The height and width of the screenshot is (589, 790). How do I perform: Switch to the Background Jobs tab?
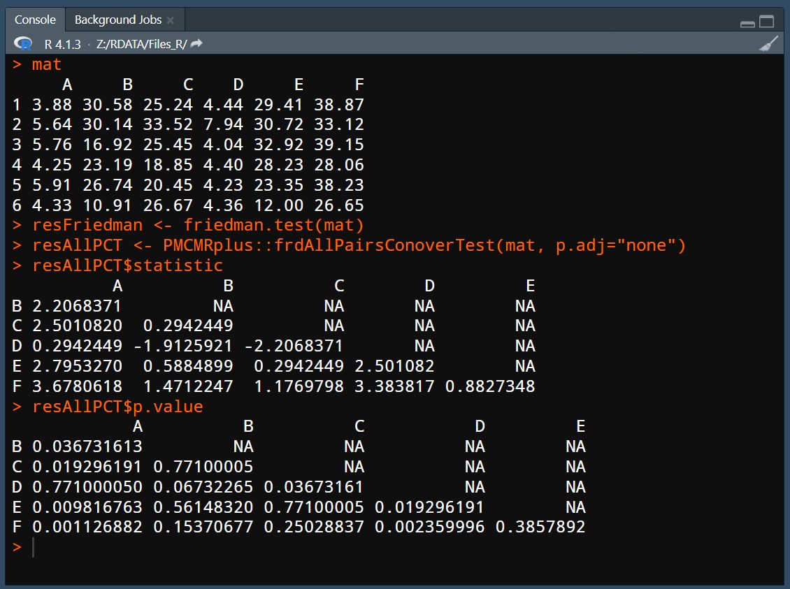pos(117,20)
